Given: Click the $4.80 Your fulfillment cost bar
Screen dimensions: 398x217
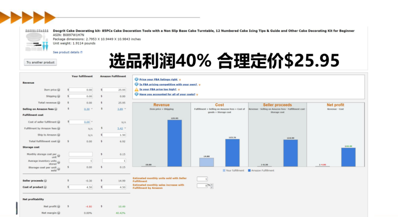Looking at the screenshot, I should [x=207, y=162].
